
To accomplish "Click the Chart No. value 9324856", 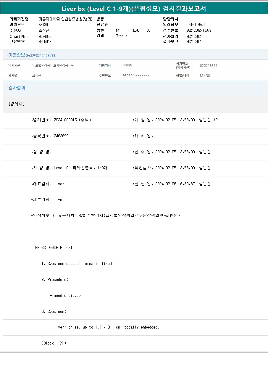I will [x=45, y=36].
